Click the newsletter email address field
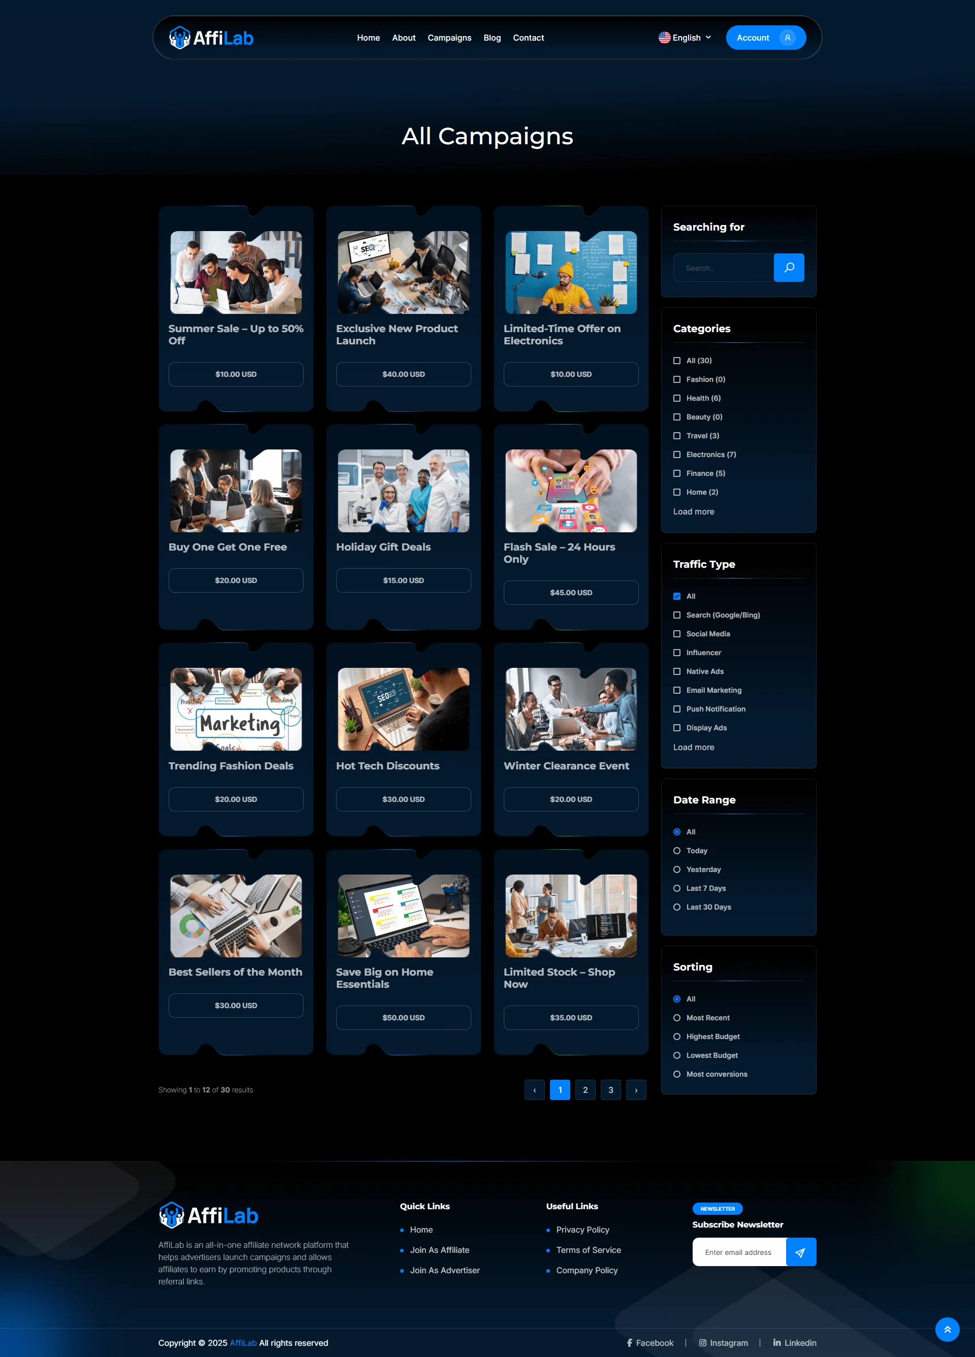Screen dimensions: 975x1357 coord(739,1252)
